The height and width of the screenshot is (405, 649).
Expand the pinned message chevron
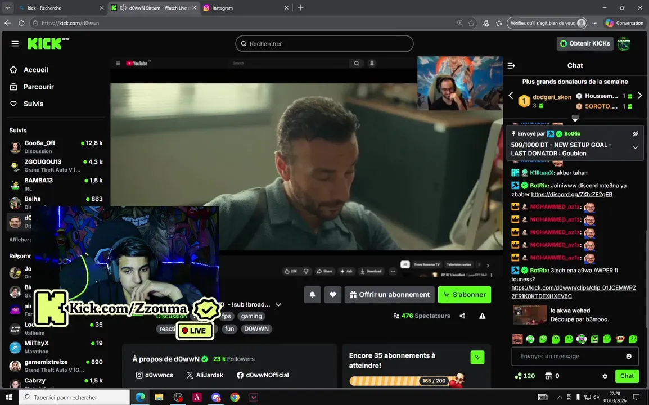coord(635,147)
